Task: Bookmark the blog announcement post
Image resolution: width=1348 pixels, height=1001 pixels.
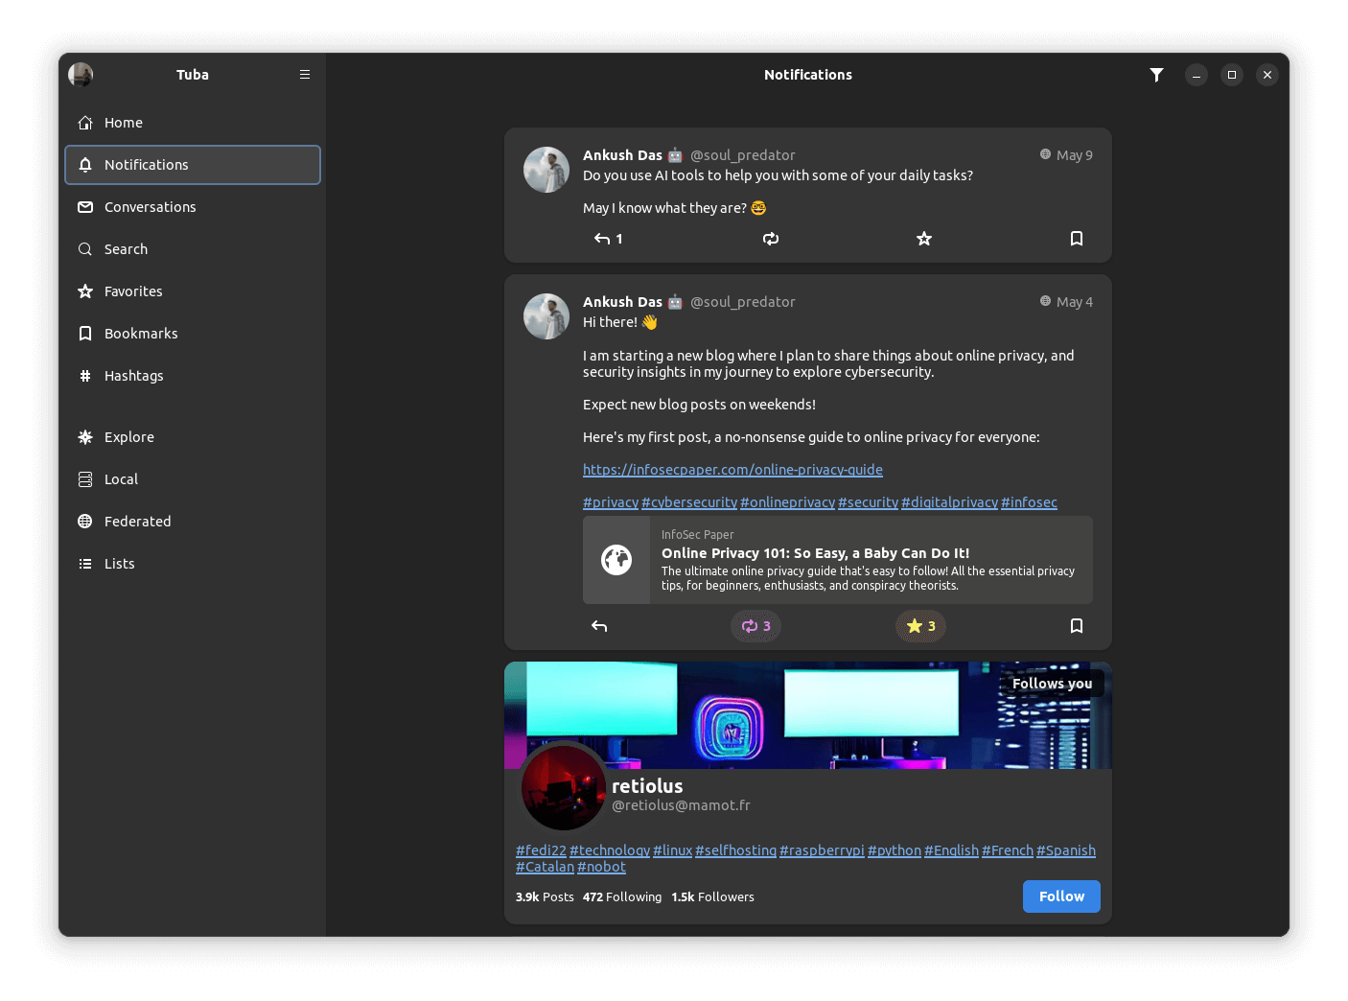Action: (1076, 625)
